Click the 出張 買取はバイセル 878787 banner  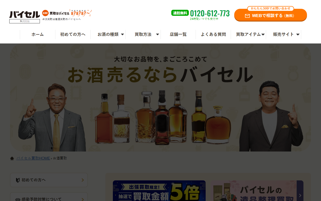coord(67,13)
